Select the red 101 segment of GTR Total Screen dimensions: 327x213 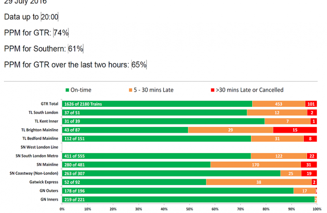click(x=311, y=104)
